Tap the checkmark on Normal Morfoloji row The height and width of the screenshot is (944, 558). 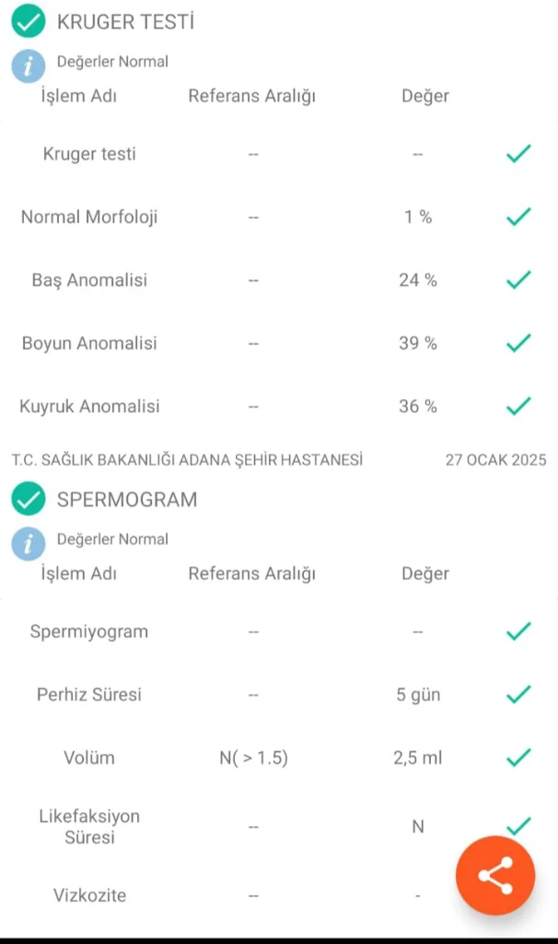[518, 218]
